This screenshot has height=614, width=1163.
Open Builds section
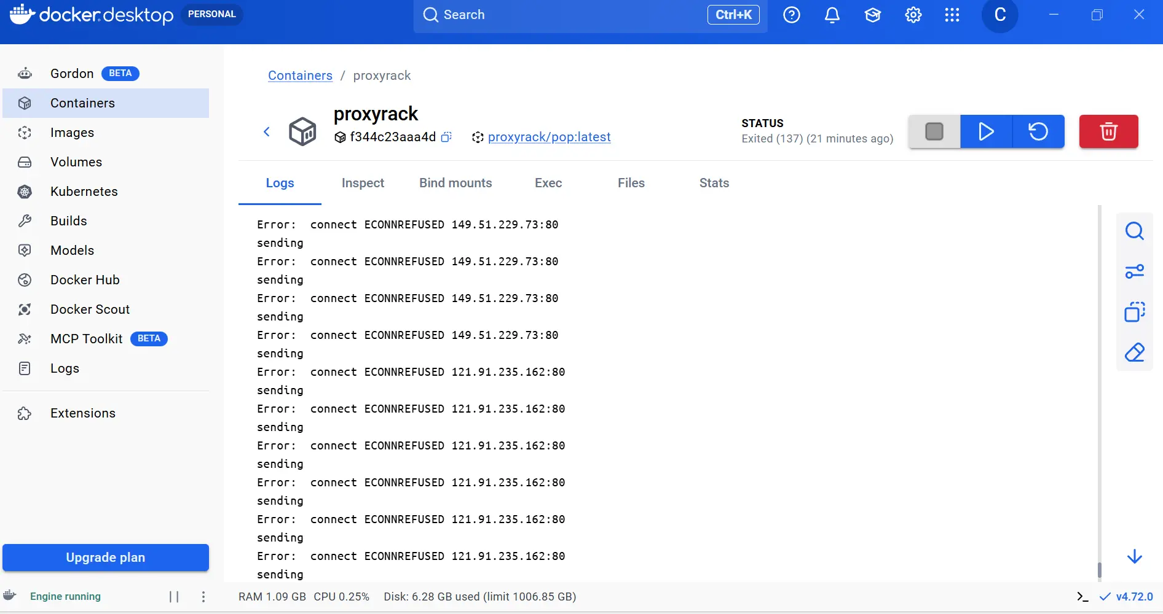tap(106, 221)
